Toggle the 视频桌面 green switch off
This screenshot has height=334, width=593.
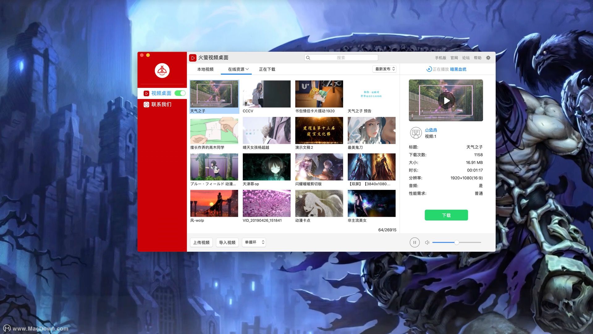pyautogui.click(x=180, y=93)
